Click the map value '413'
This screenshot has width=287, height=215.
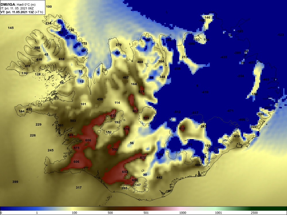coord(29,109)
